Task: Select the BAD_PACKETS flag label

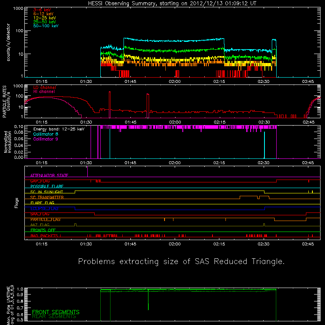Action: point(44,236)
